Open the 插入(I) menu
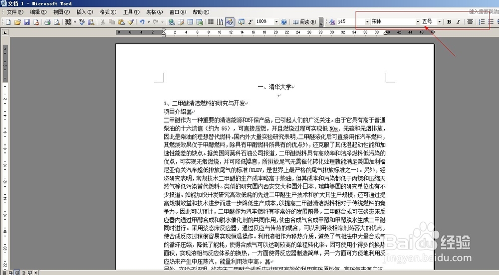This screenshot has width=499, height=275. coord(85,12)
